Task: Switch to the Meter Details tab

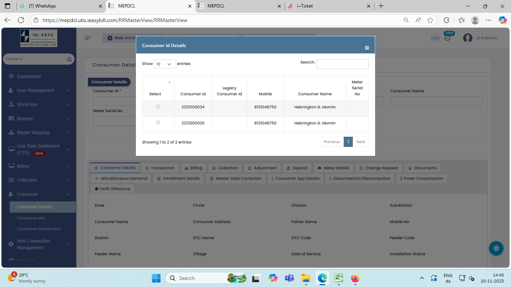Action: point(333,168)
